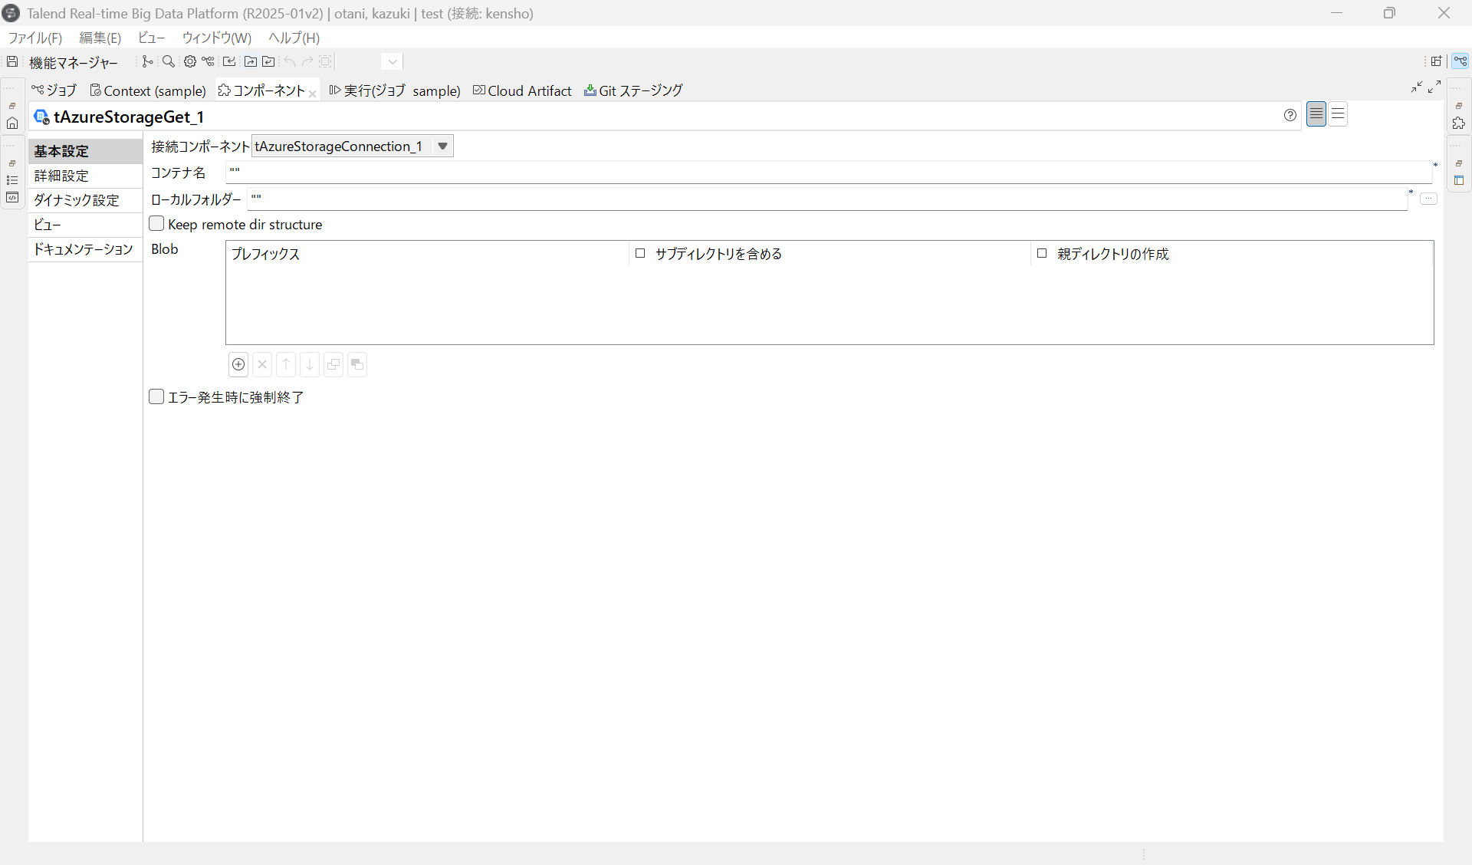Click the maximize panel arrows icon
1472x865 pixels.
point(1434,87)
